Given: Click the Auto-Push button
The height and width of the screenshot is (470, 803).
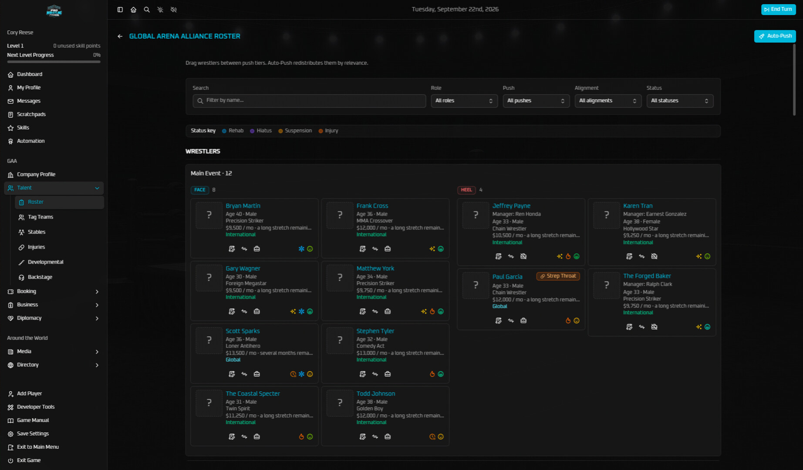Looking at the screenshot, I should (775, 36).
